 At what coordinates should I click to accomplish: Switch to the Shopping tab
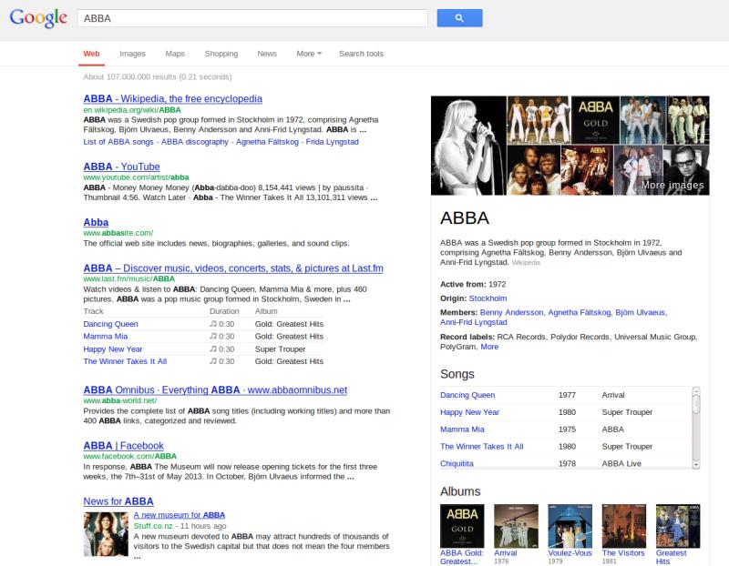click(x=221, y=54)
